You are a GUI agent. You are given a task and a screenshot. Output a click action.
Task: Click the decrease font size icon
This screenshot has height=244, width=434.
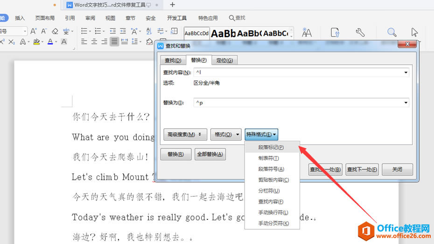[x=44, y=31]
